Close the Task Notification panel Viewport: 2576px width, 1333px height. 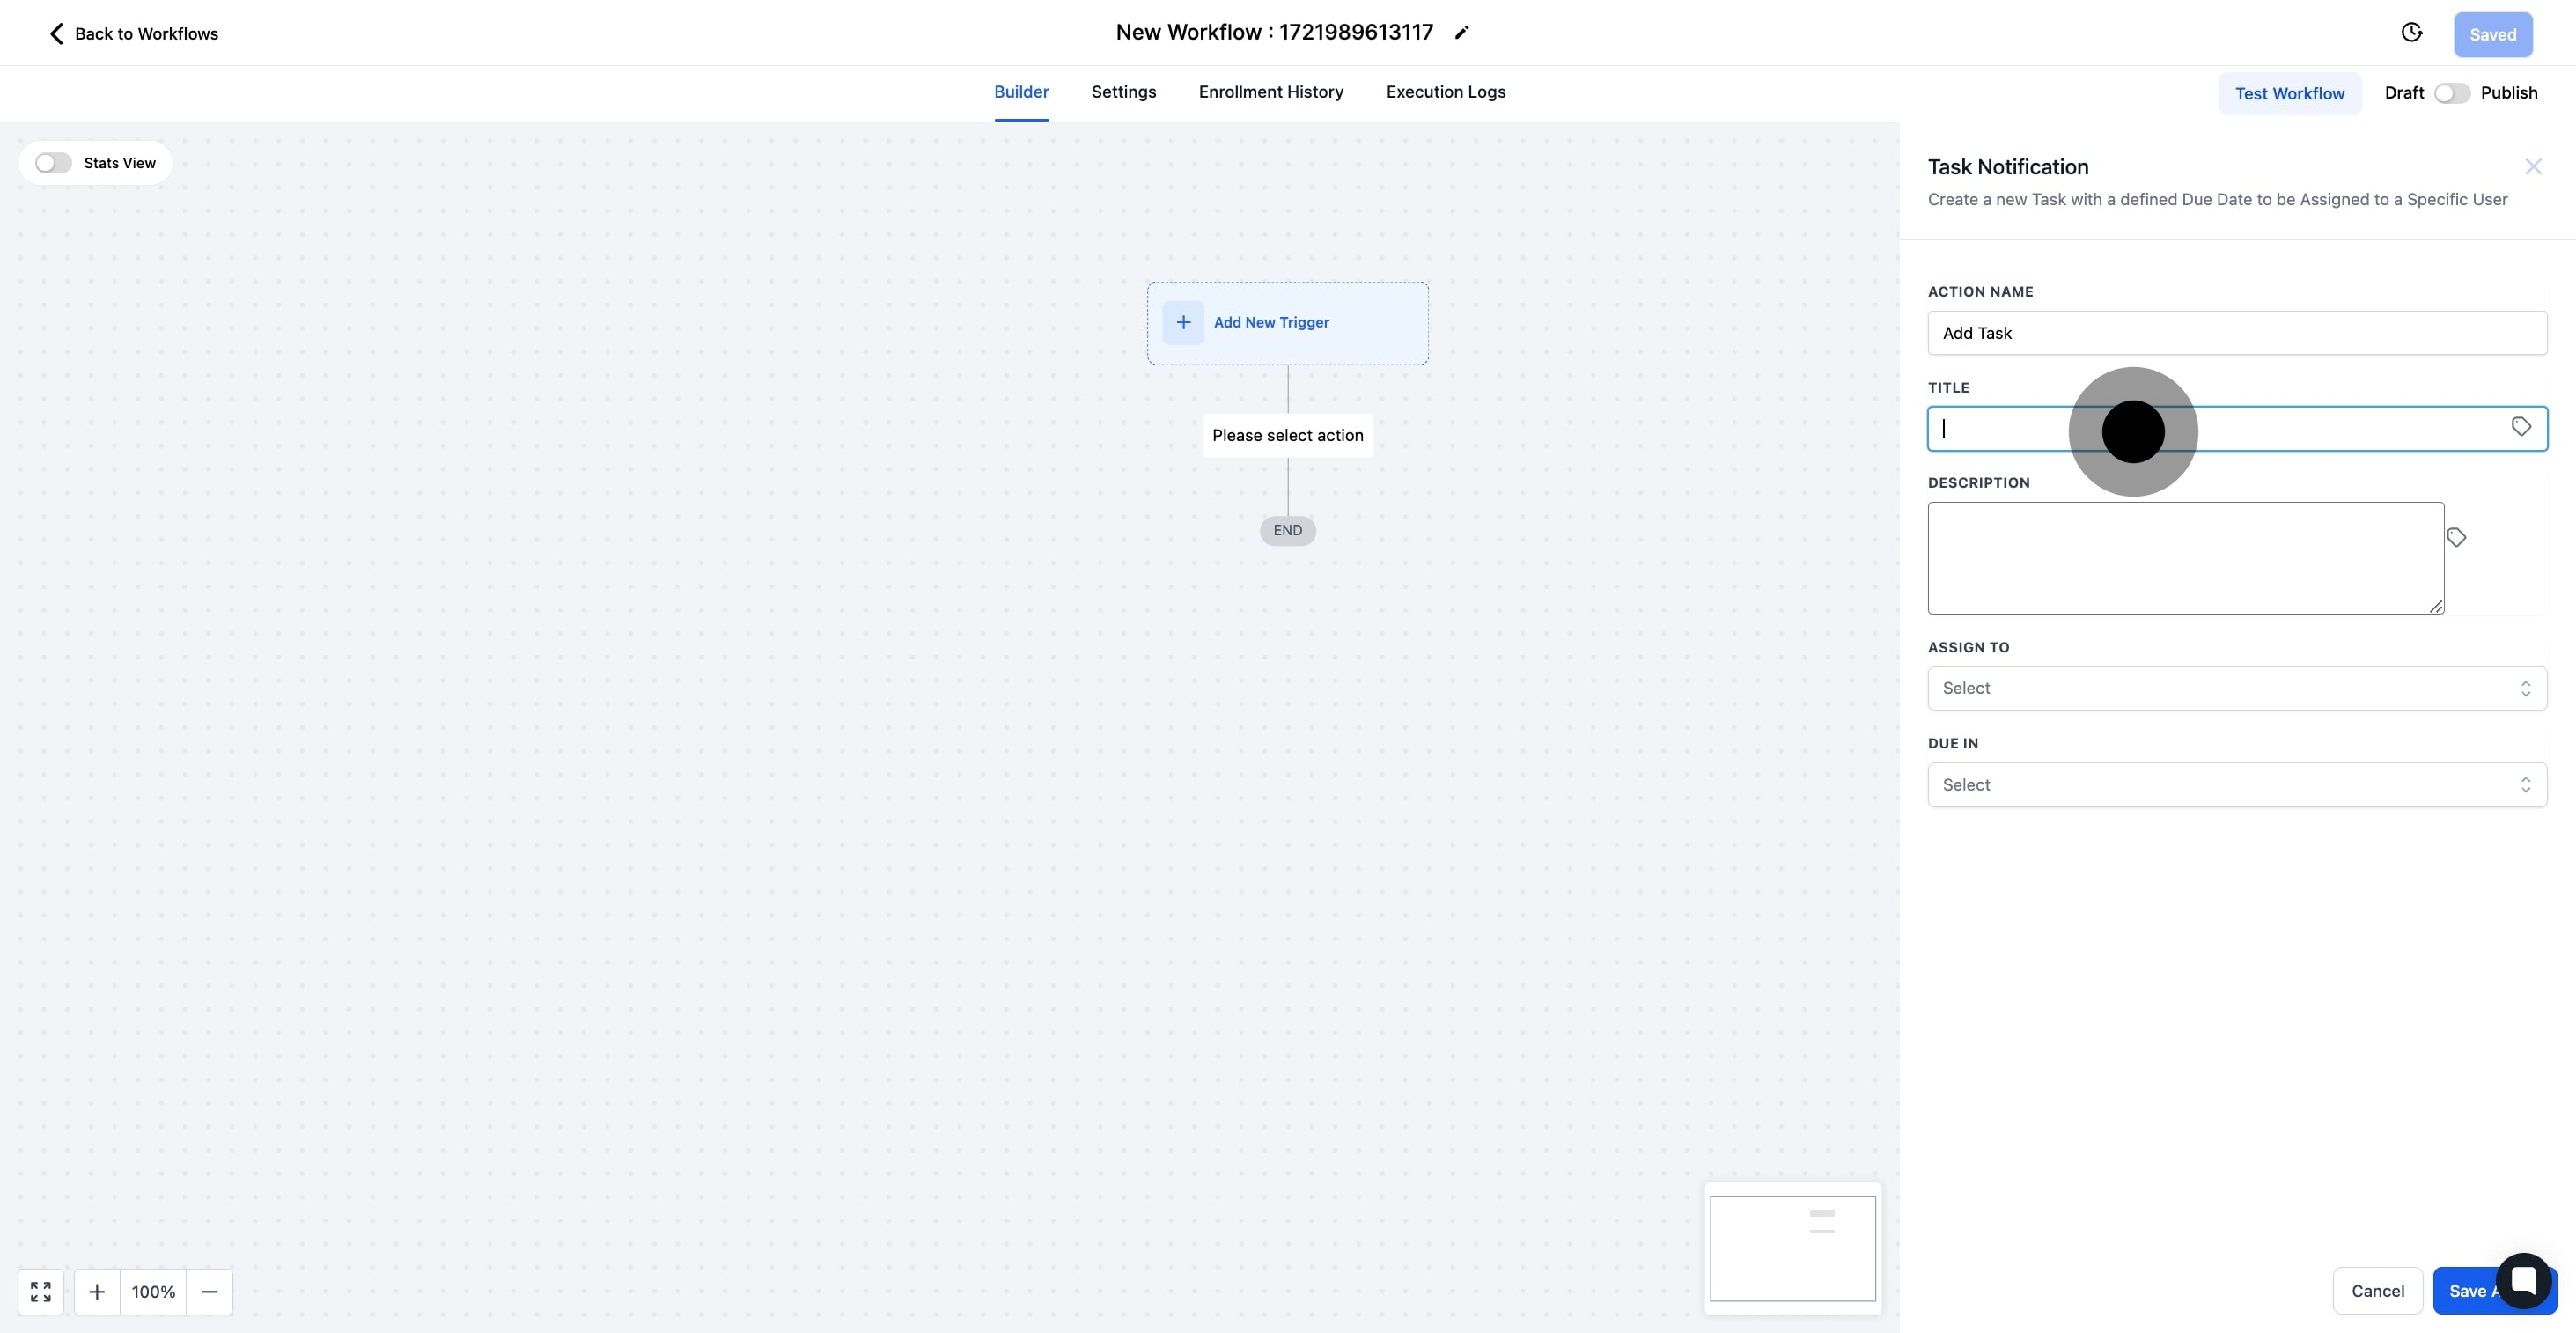click(2532, 167)
